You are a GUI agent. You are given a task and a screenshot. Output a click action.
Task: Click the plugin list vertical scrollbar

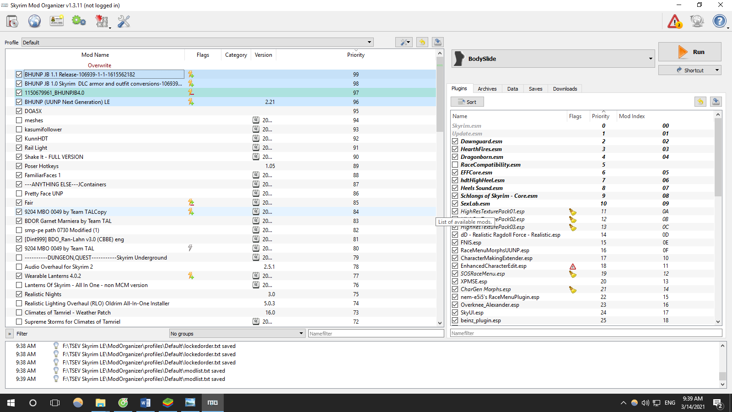[x=718, y=218]
